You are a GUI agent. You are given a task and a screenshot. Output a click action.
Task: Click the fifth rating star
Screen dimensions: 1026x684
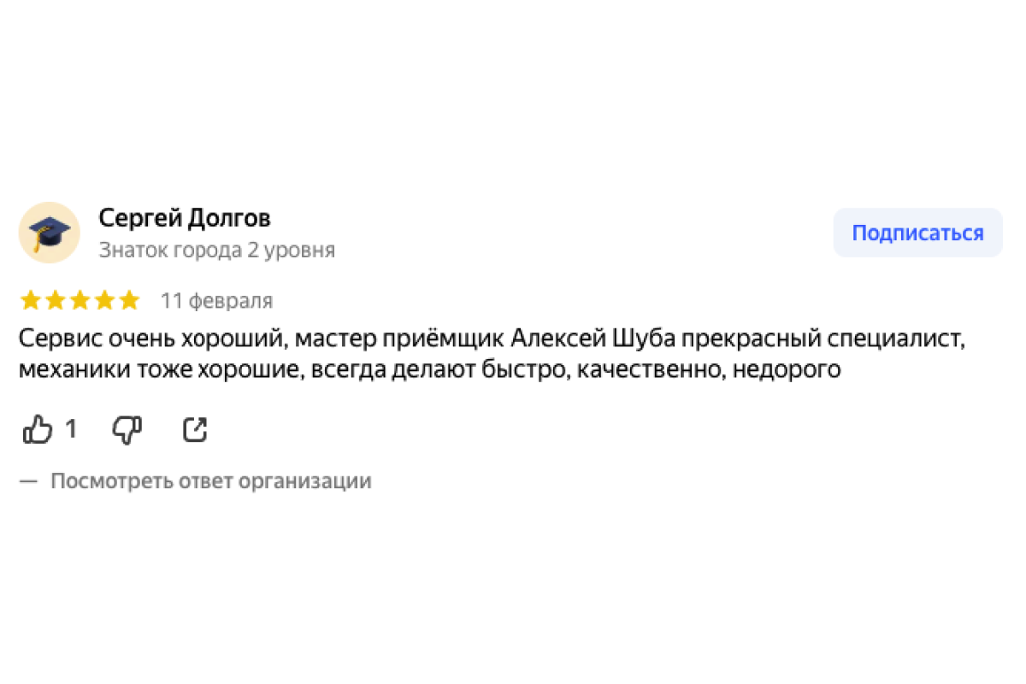pyautogui.click(x=129, y=300)
